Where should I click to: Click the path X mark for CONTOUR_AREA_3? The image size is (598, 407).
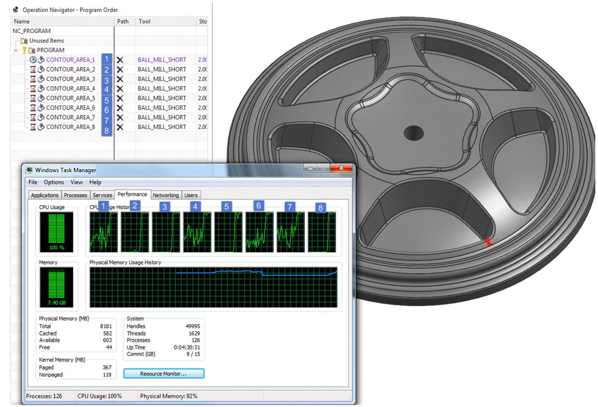coord(120,79)
